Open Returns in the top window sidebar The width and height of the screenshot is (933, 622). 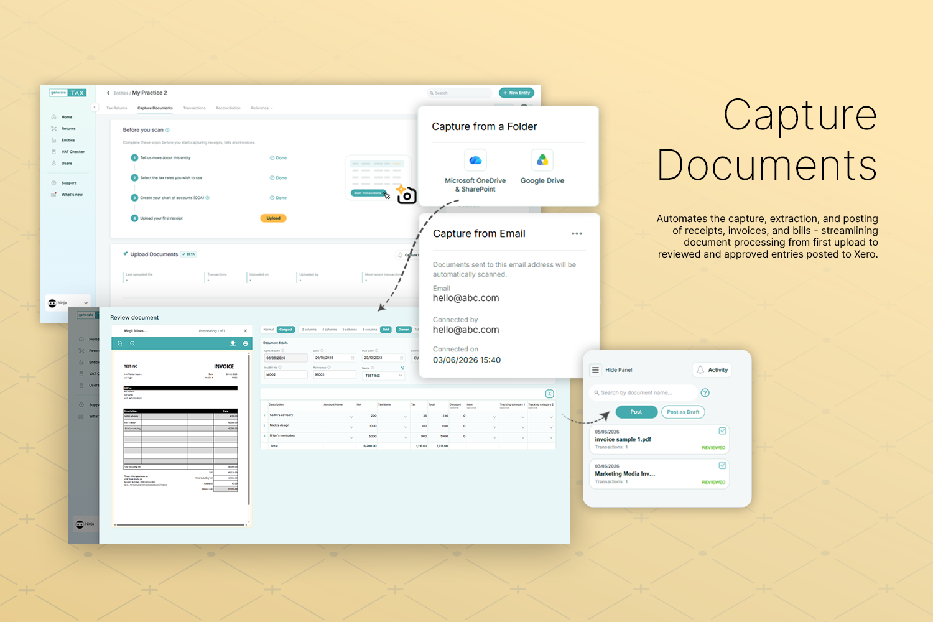point(63,129)
